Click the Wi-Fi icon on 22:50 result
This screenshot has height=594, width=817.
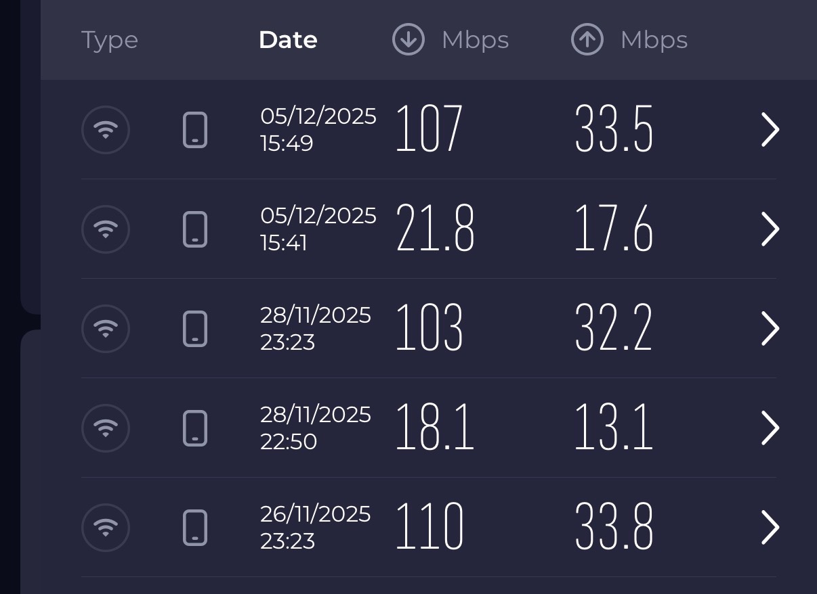106,428
